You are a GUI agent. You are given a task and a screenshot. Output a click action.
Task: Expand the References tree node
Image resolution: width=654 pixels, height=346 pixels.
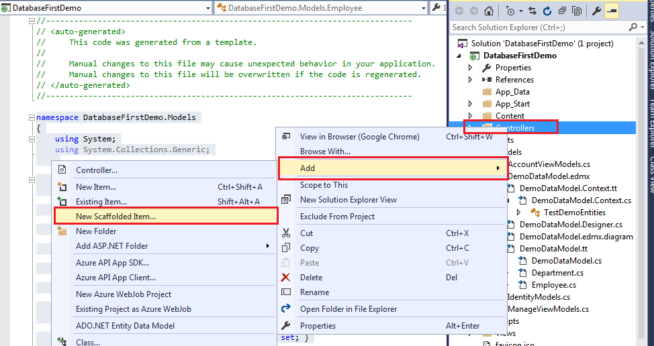[x=471, y=80]
